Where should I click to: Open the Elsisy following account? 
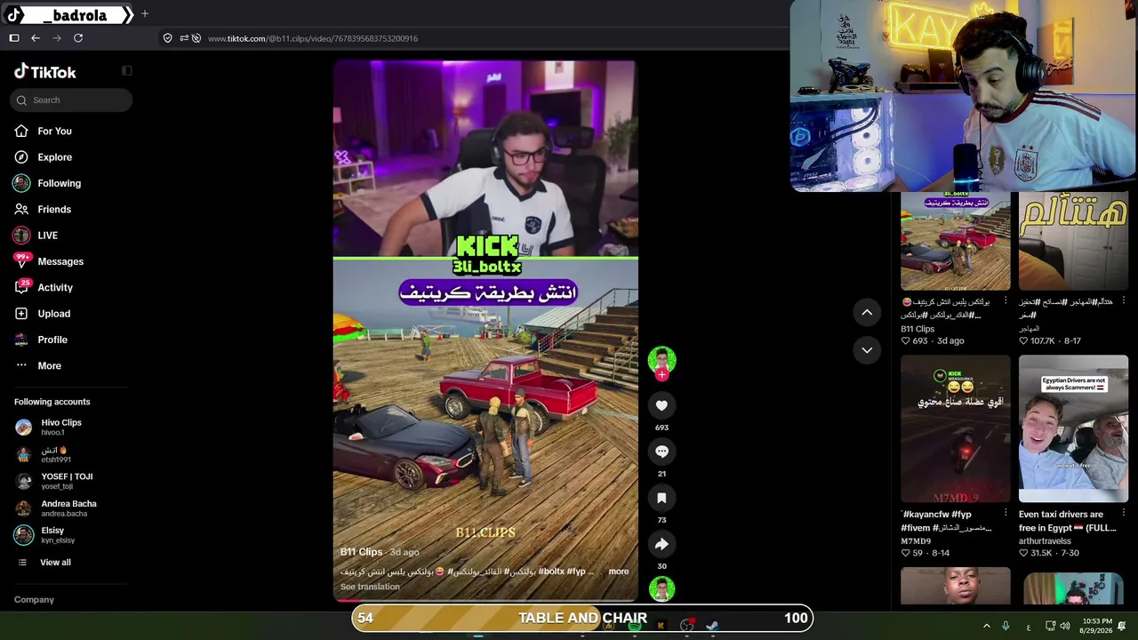52,535
